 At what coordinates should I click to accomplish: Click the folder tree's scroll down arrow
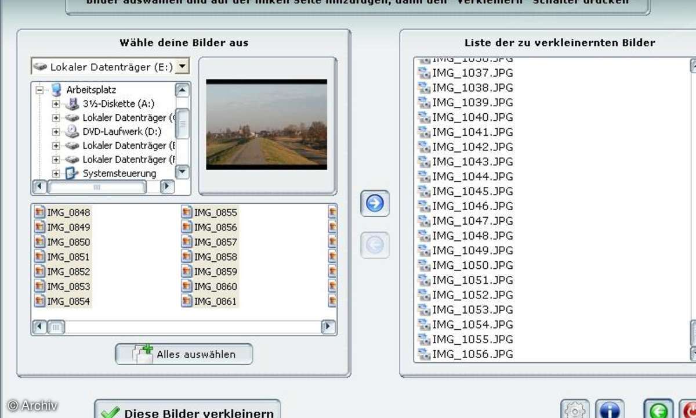pos(182,172)
